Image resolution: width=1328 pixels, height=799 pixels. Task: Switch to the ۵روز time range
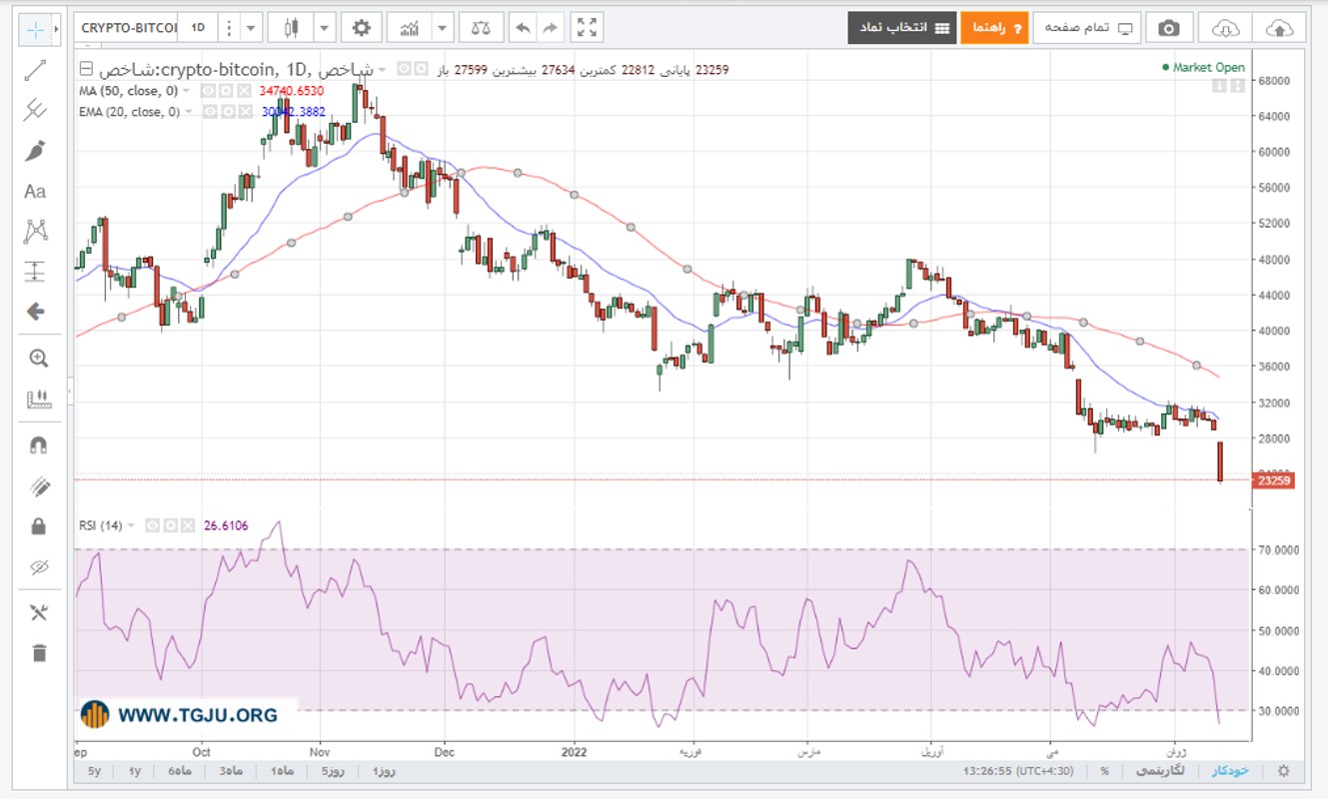pos(332,771)
